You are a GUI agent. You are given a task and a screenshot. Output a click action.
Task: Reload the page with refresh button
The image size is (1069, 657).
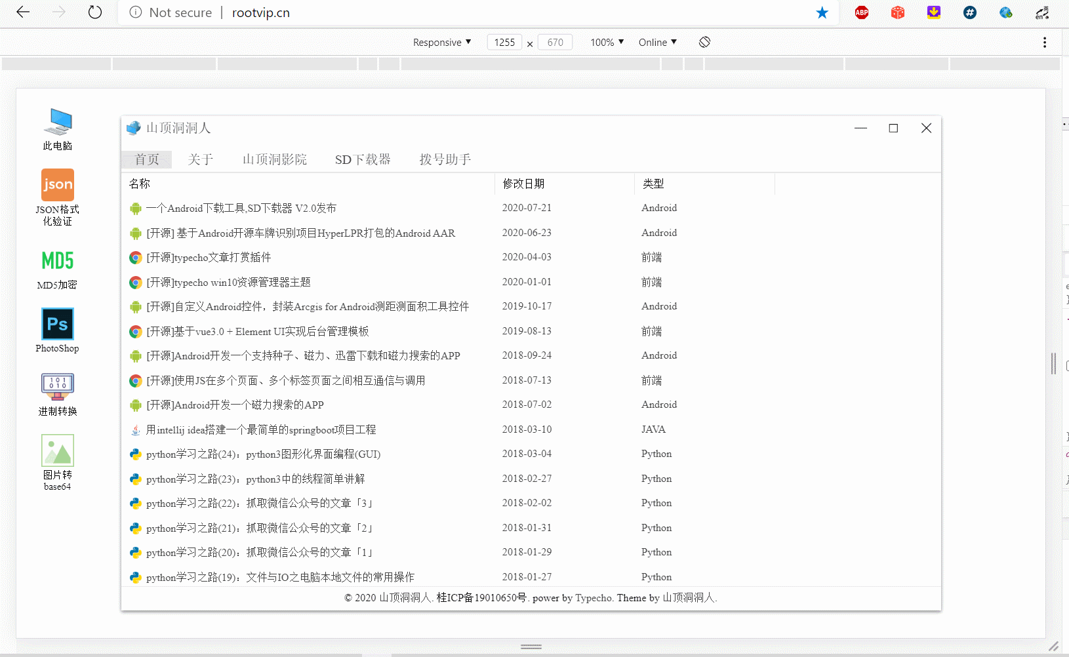pyautogui.click(x=95, y=12)
